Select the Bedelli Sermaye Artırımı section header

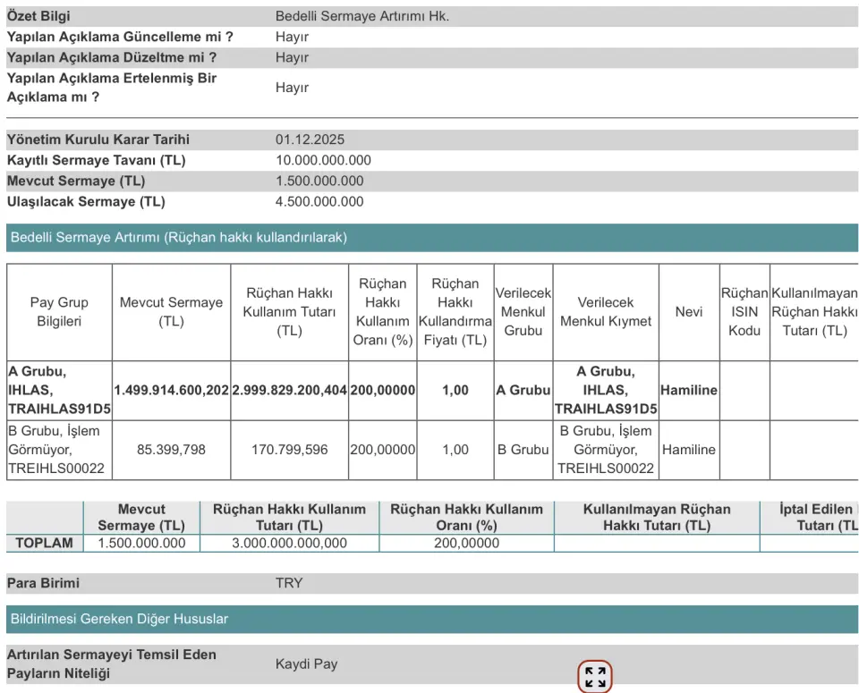click(179, 237)
